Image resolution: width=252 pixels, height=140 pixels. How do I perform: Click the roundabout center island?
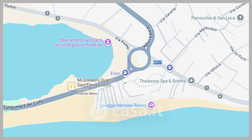139,59
